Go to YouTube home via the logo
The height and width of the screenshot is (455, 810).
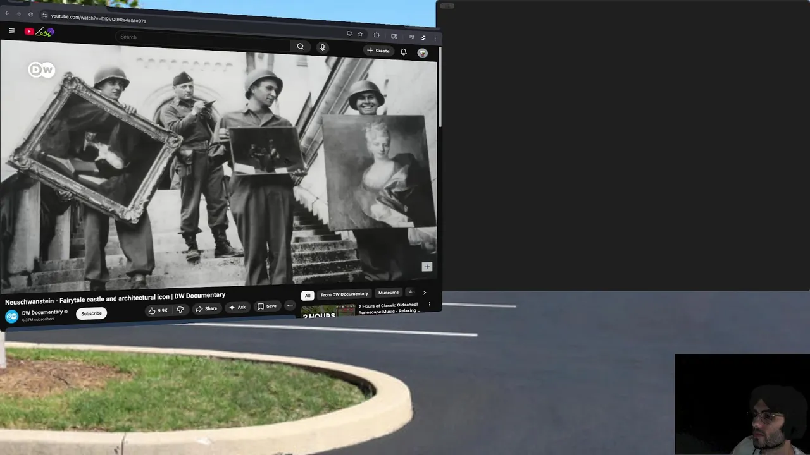tap(40, 32)
